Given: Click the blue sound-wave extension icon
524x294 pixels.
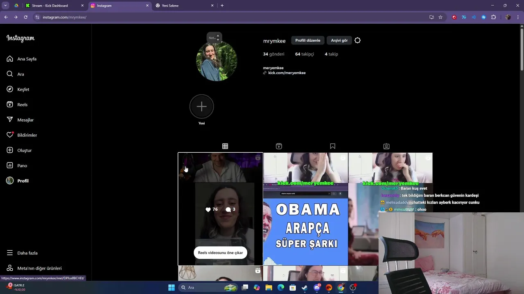Looking at the screenshot, I should (x=474, y=17).
